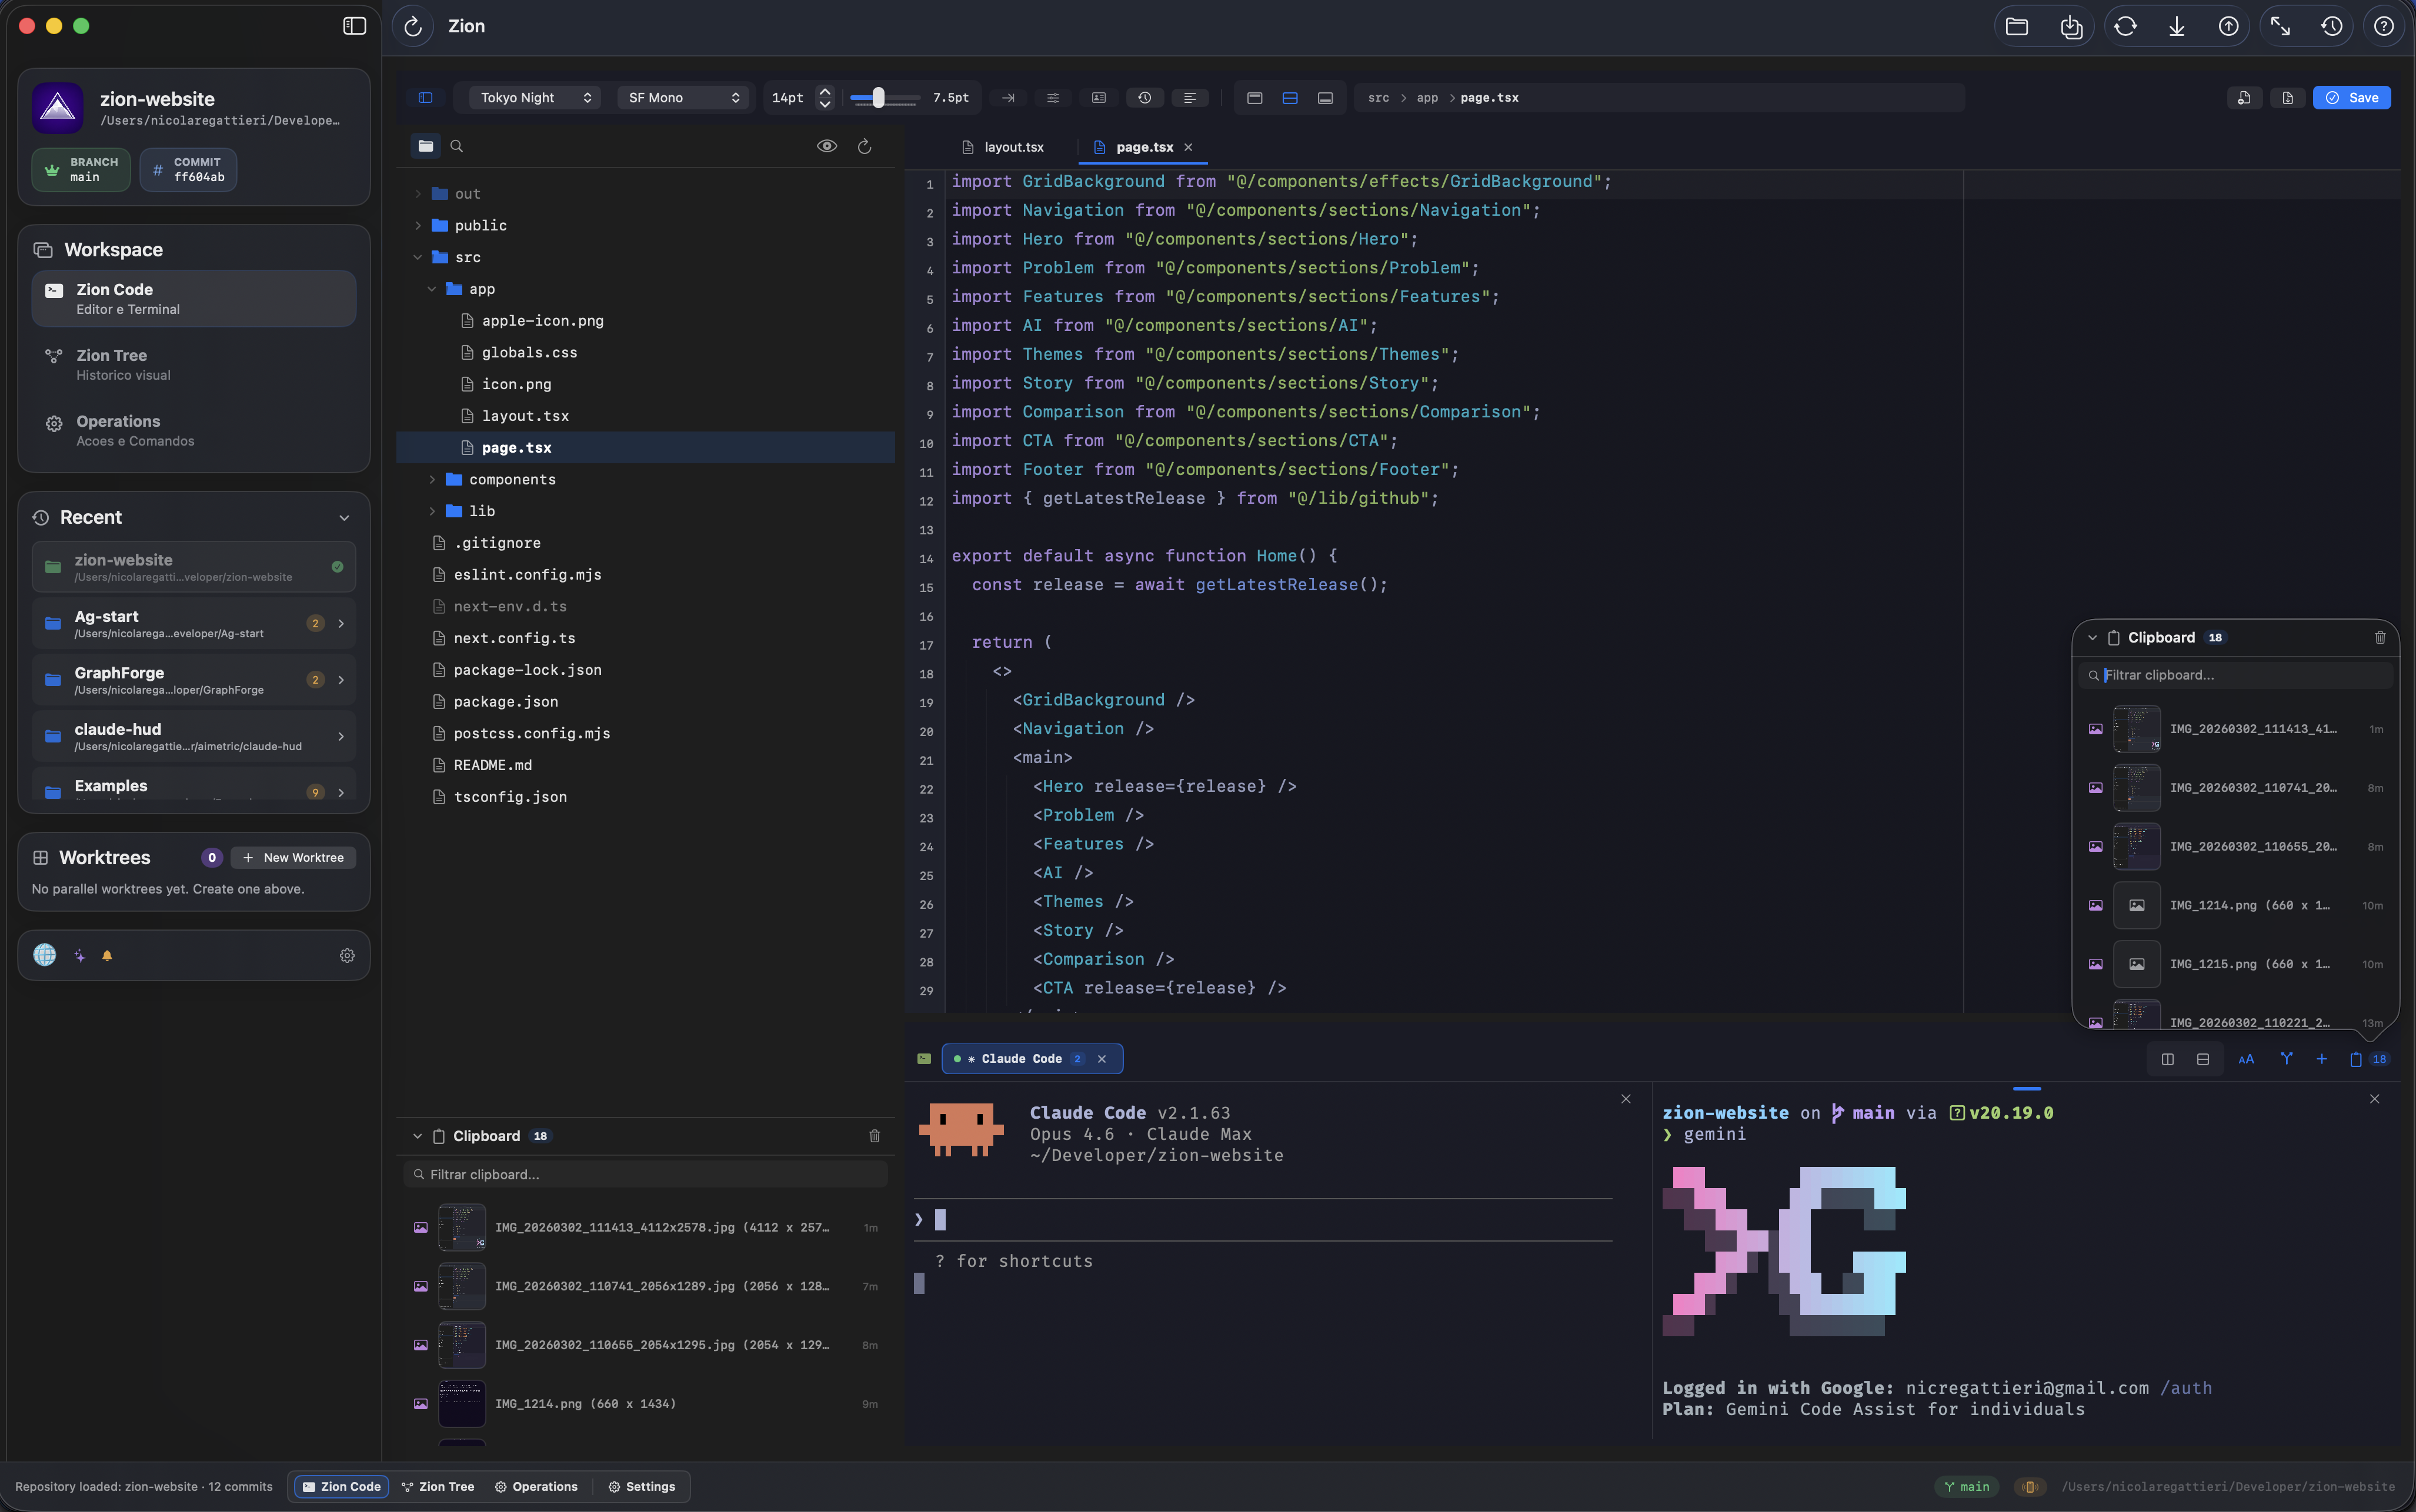Viewport: 2416px width, 1512px height.
Task: Select Operations in Workspace
Action: tap(194, 431)
